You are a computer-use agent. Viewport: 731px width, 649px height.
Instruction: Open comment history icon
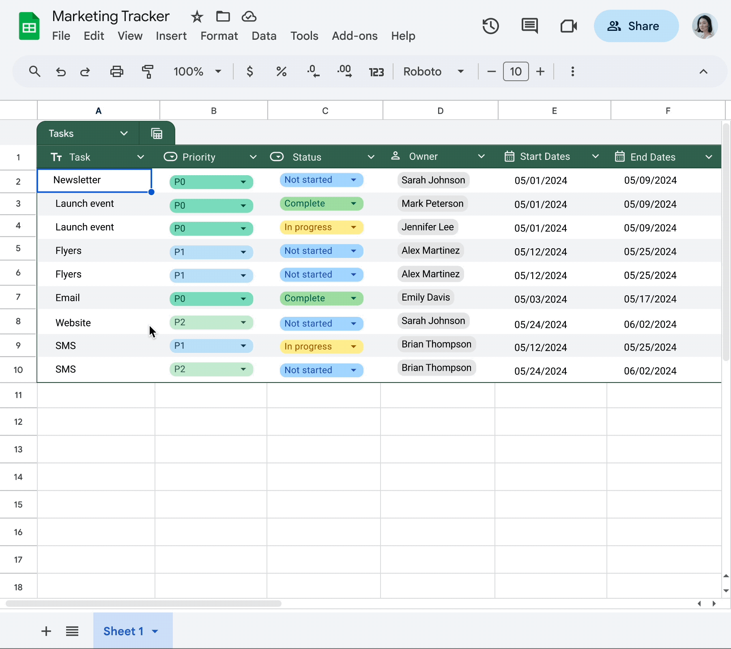529,26
